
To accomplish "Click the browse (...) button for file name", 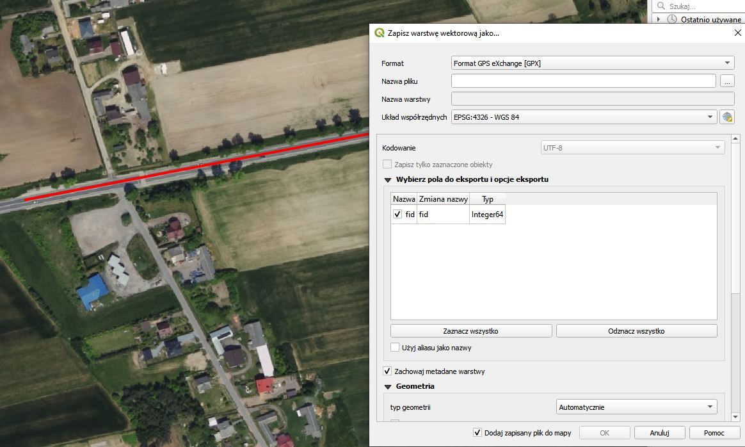I will [726, 81].
